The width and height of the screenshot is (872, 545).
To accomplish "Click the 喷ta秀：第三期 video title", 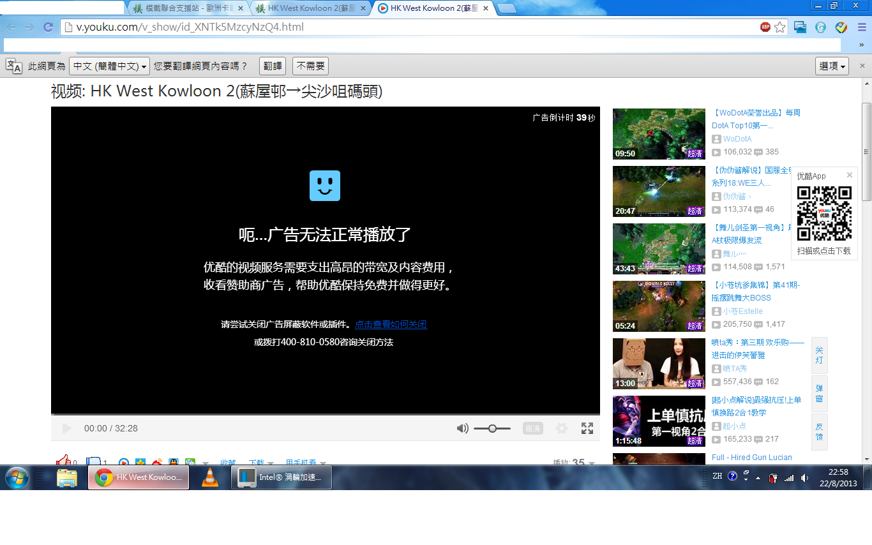I will point(756,348).
